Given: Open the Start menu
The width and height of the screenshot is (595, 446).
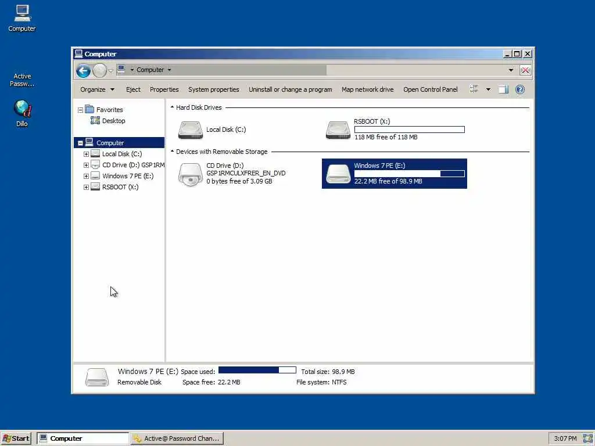Looking at the screenshot, I should (16, 438).
